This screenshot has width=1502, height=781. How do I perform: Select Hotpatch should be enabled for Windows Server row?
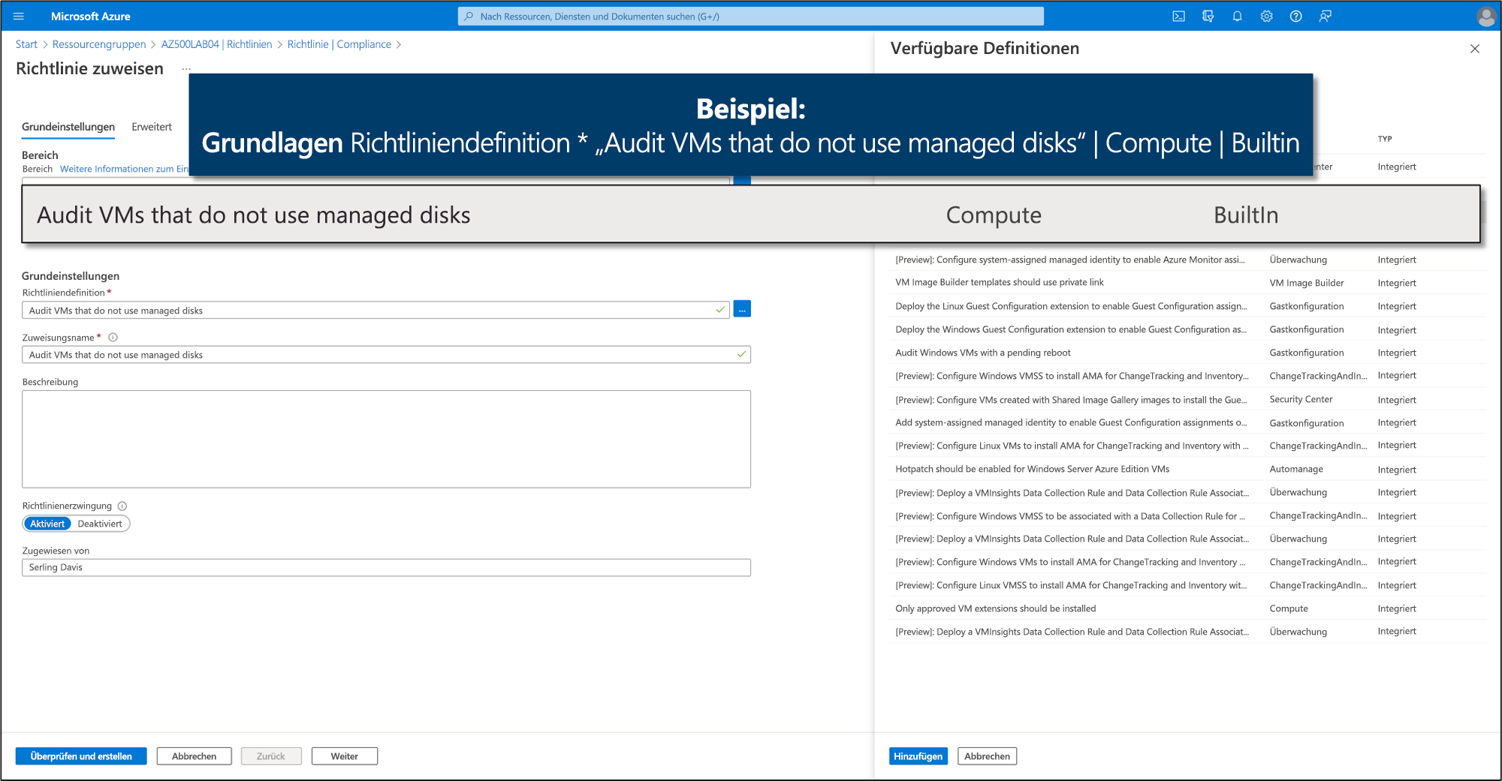point(1187,469)
